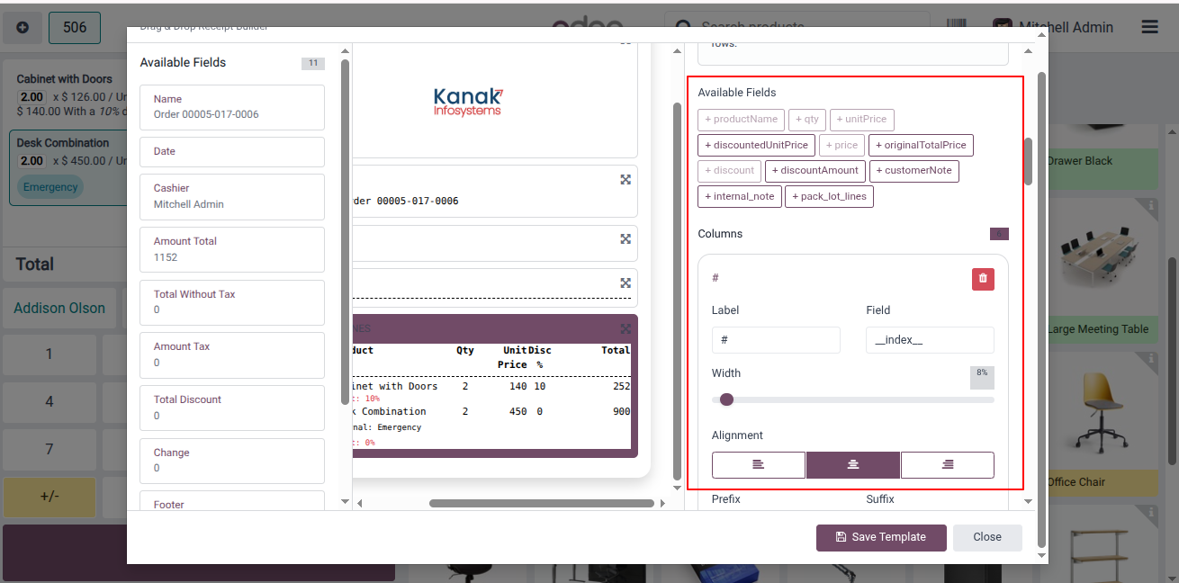Select center alignment icon
The width and height of the screenshot is (1179, 583).
(853, 464)
